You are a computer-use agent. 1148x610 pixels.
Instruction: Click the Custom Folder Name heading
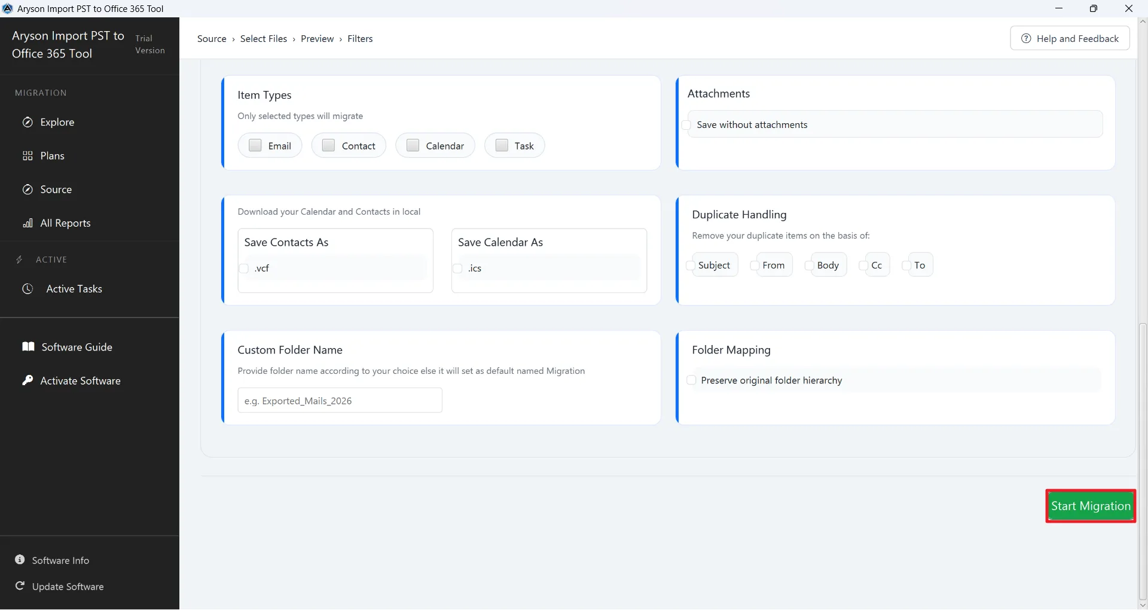click(290, 350)
